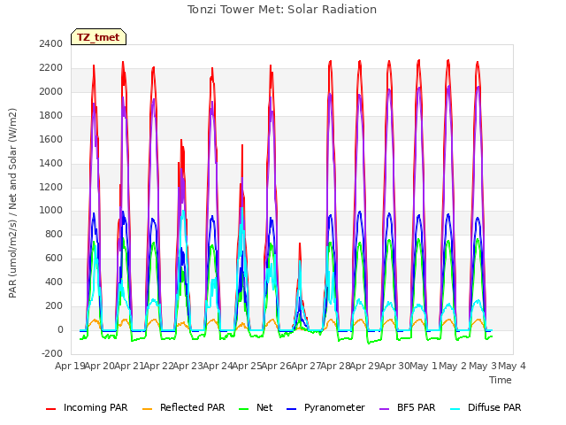Screen dimensions: 566x425
Task: Toggle the Diffuse PAR legend entry
Action: (486, 408)
